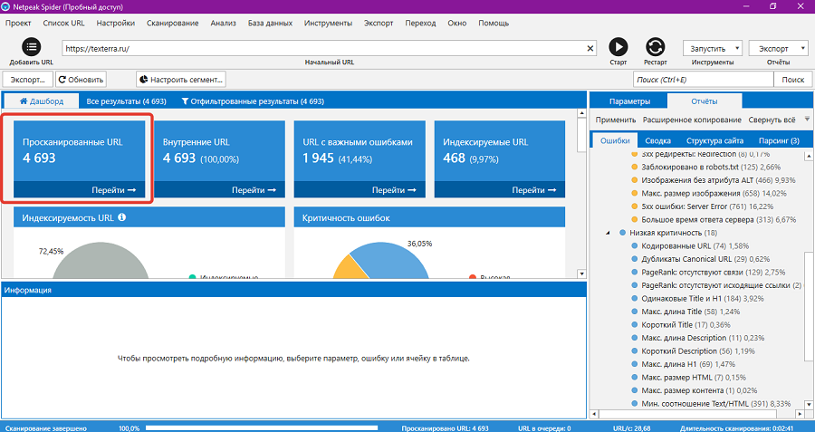Clear the initial URL with the X icon
Image resolution: width=815 pixels, height=432 pixels.
pos(590,48)
